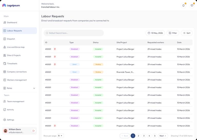
Task: Click Ironclad labour inc. company name
Action: tap(51, 7)
